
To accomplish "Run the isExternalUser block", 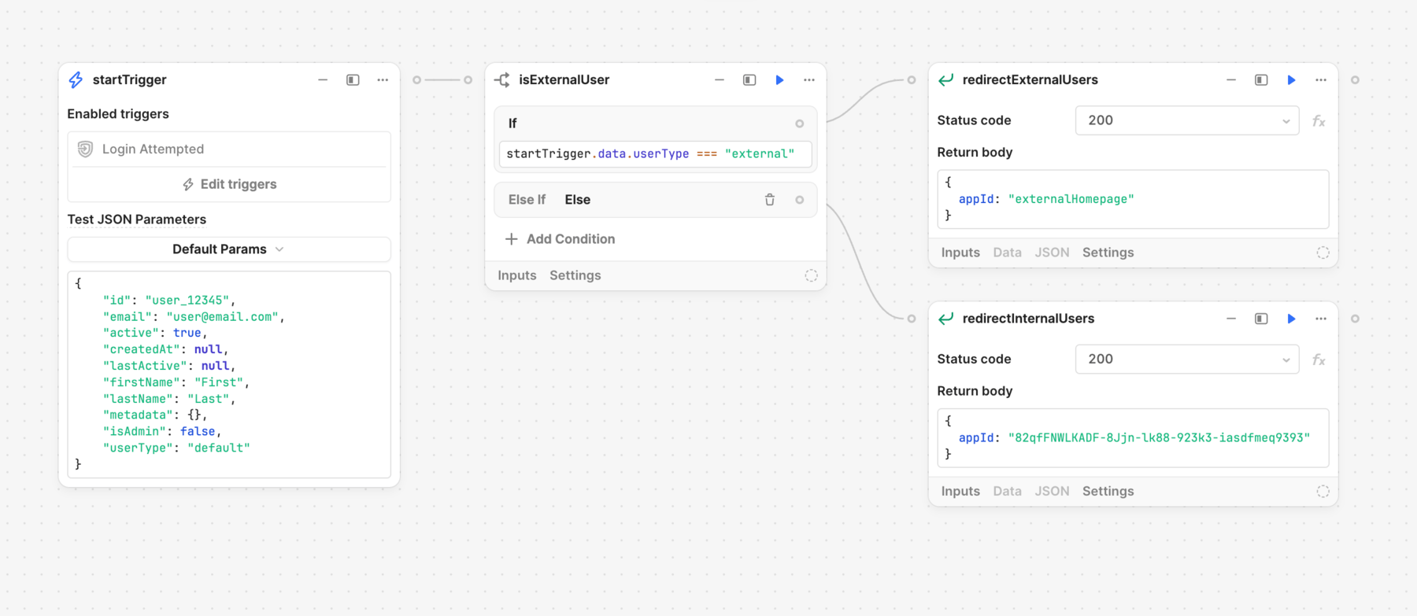I will [x=779, y=79].
